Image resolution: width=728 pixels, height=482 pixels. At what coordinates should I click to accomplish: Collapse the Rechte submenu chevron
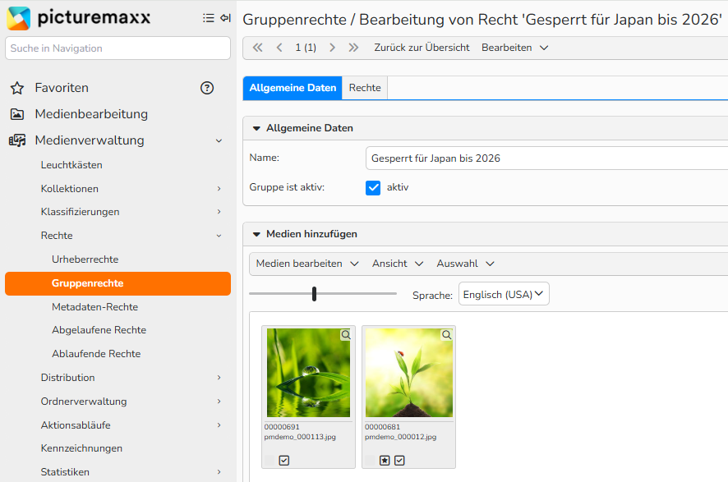coord(219,236)
